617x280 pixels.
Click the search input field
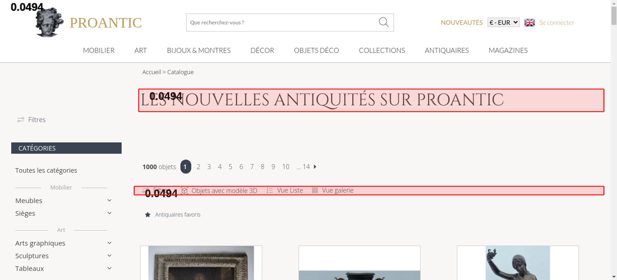[281, 23]
